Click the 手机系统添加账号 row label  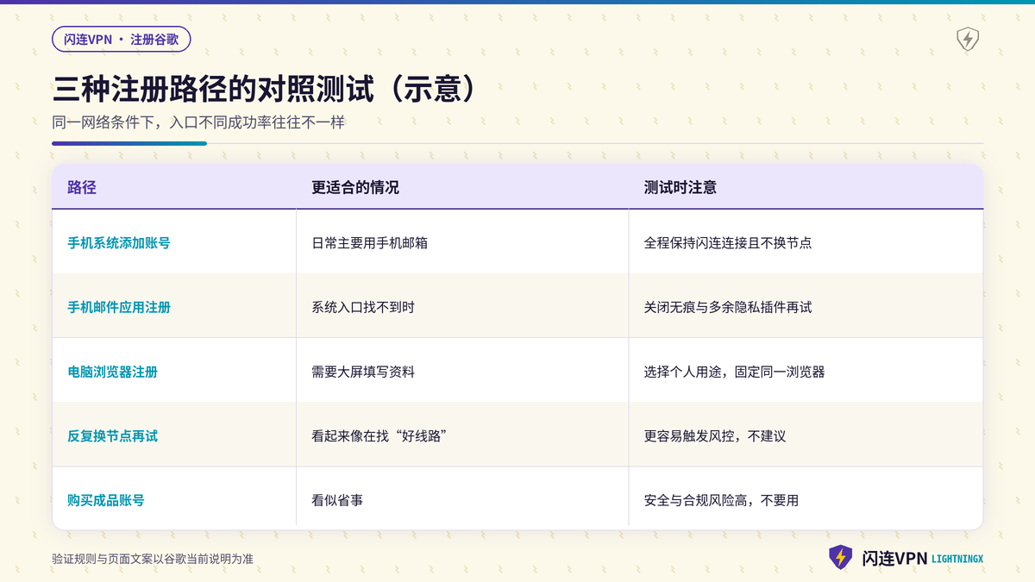tap(119, 243)
